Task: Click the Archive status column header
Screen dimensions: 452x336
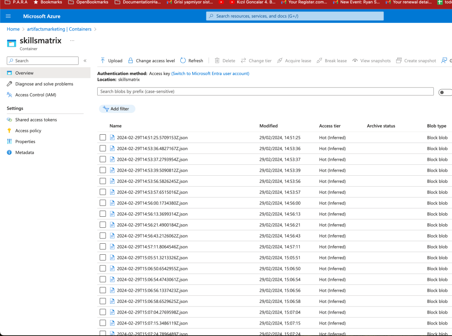Action: click(x=381, y=126)
